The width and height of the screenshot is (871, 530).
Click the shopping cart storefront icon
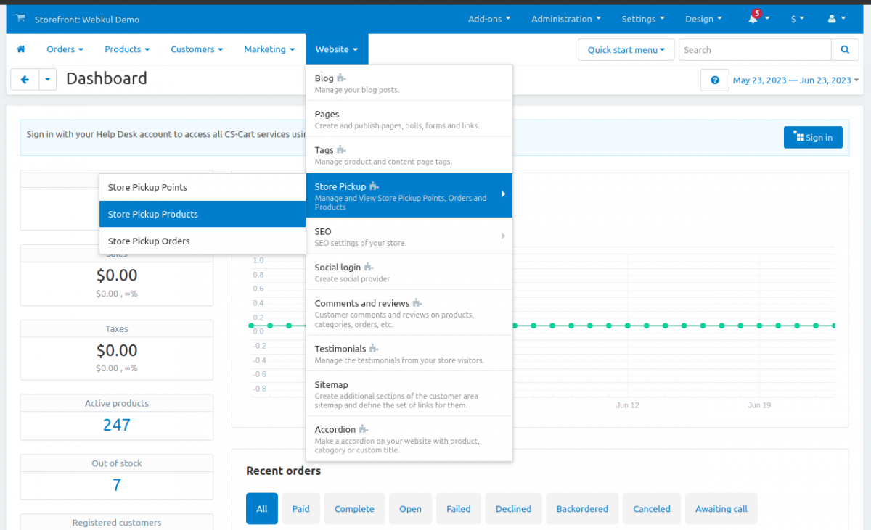click(x=20, y=19)
